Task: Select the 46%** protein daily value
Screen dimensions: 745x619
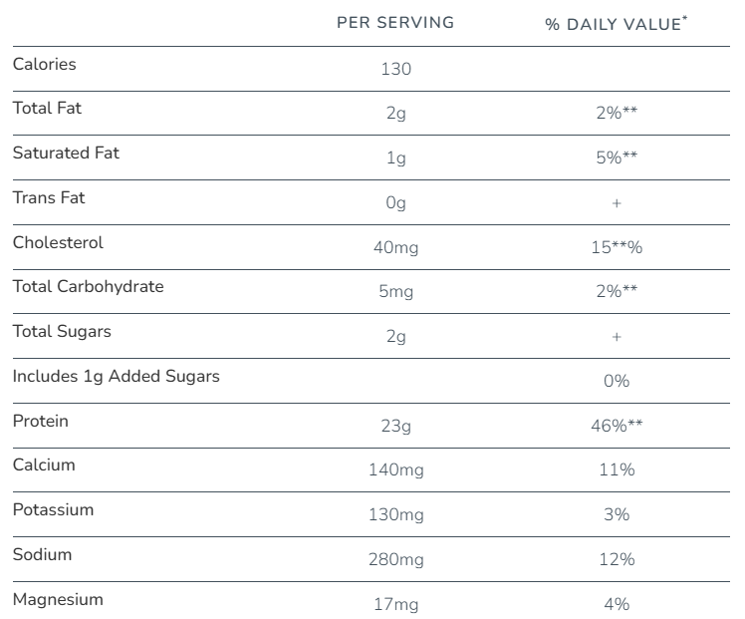Action: click(x=617, y=426)
